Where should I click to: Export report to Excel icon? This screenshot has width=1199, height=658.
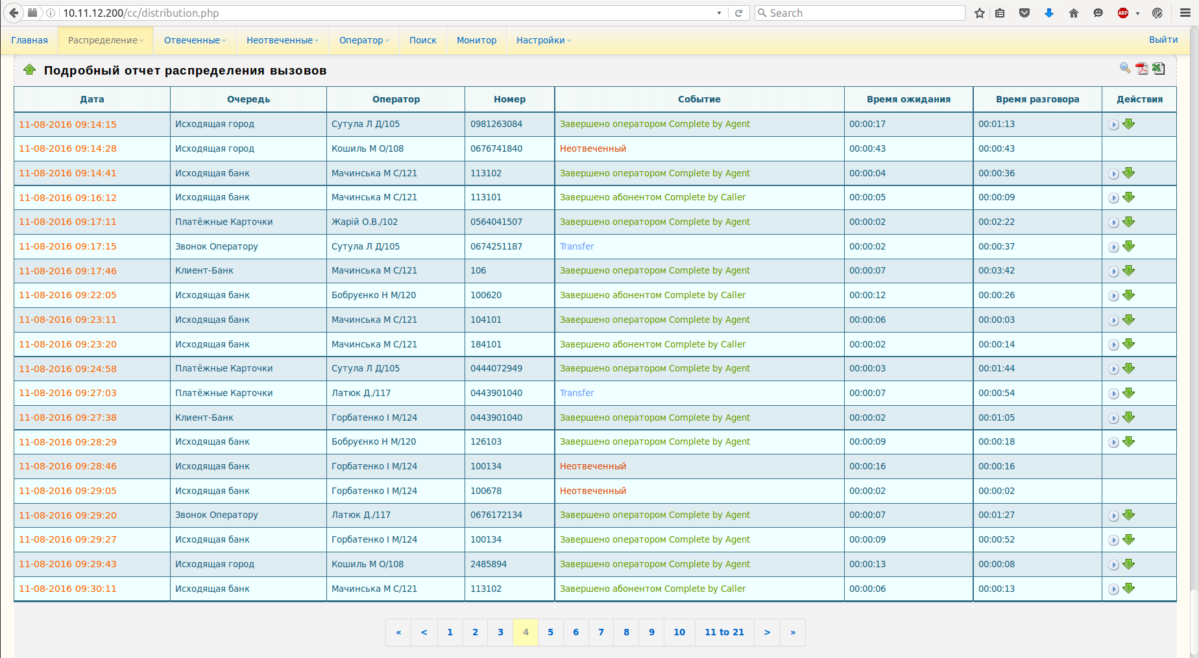(1159, 68)
